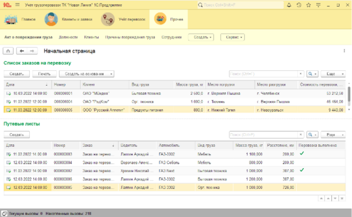
Task: Click Создать in the Путевые листы list
Action: tap(16, 135)
